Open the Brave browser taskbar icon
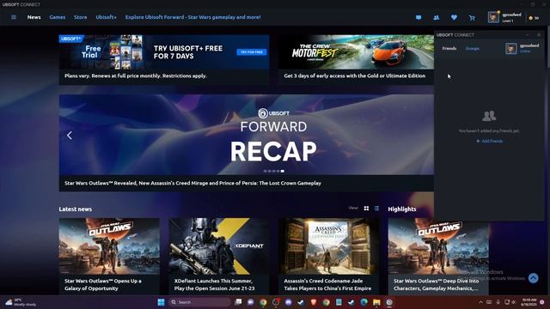 (314, 302)
